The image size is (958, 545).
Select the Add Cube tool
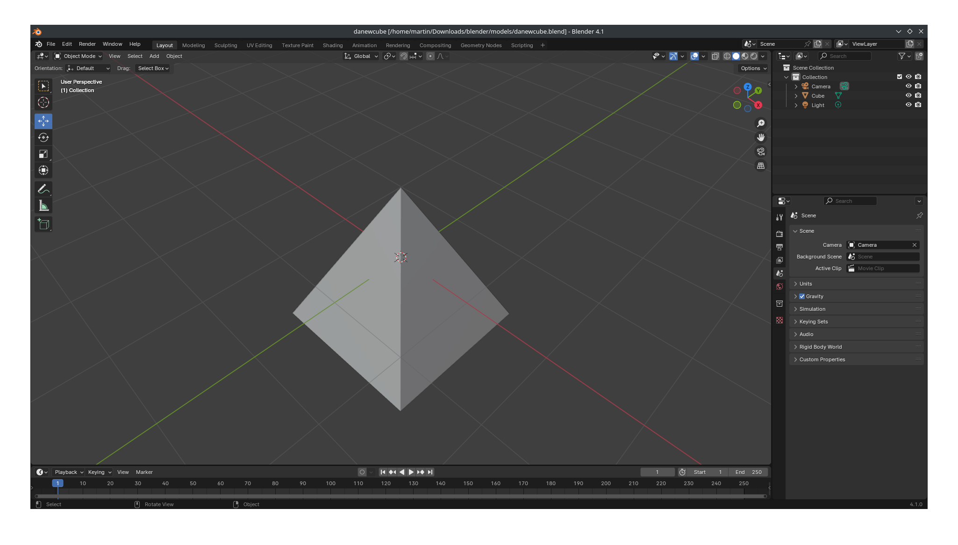pyautogui.click(x=43, y=224)
